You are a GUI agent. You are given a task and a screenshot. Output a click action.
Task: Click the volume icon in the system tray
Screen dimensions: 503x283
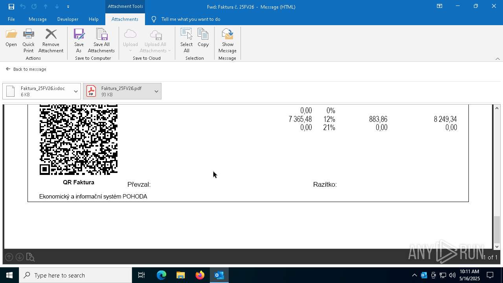(x=452, y=275)
